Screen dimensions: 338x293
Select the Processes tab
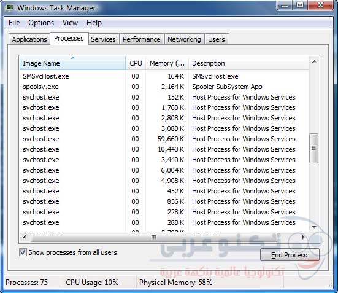pyautogui.click(x=69, y=39)
